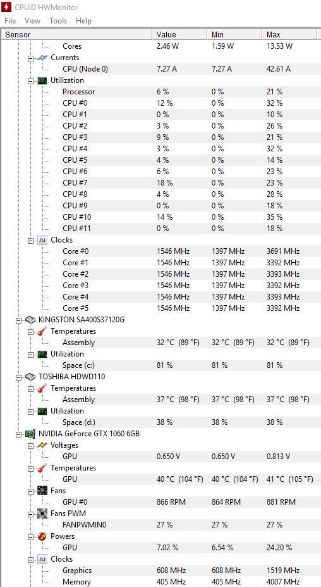Image resolution: width=321 pixels, height=587 pixels.
Task: Click the GPU Voltages lightning icon
Action: [42, 445]
